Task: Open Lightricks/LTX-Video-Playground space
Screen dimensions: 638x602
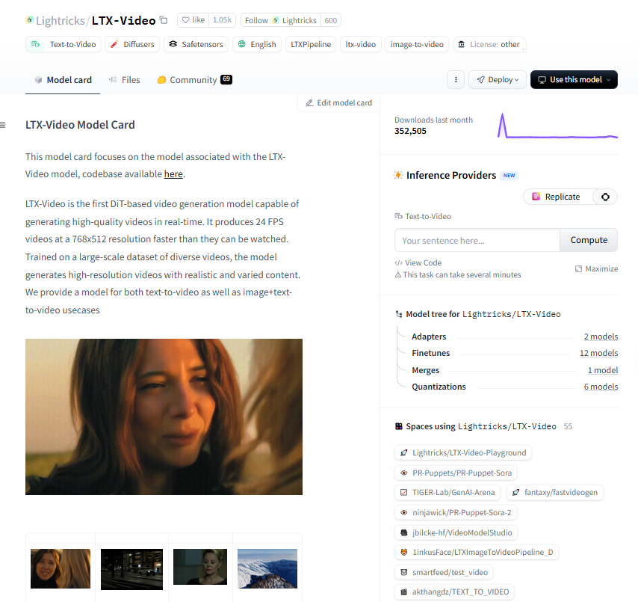Action: 463,452
